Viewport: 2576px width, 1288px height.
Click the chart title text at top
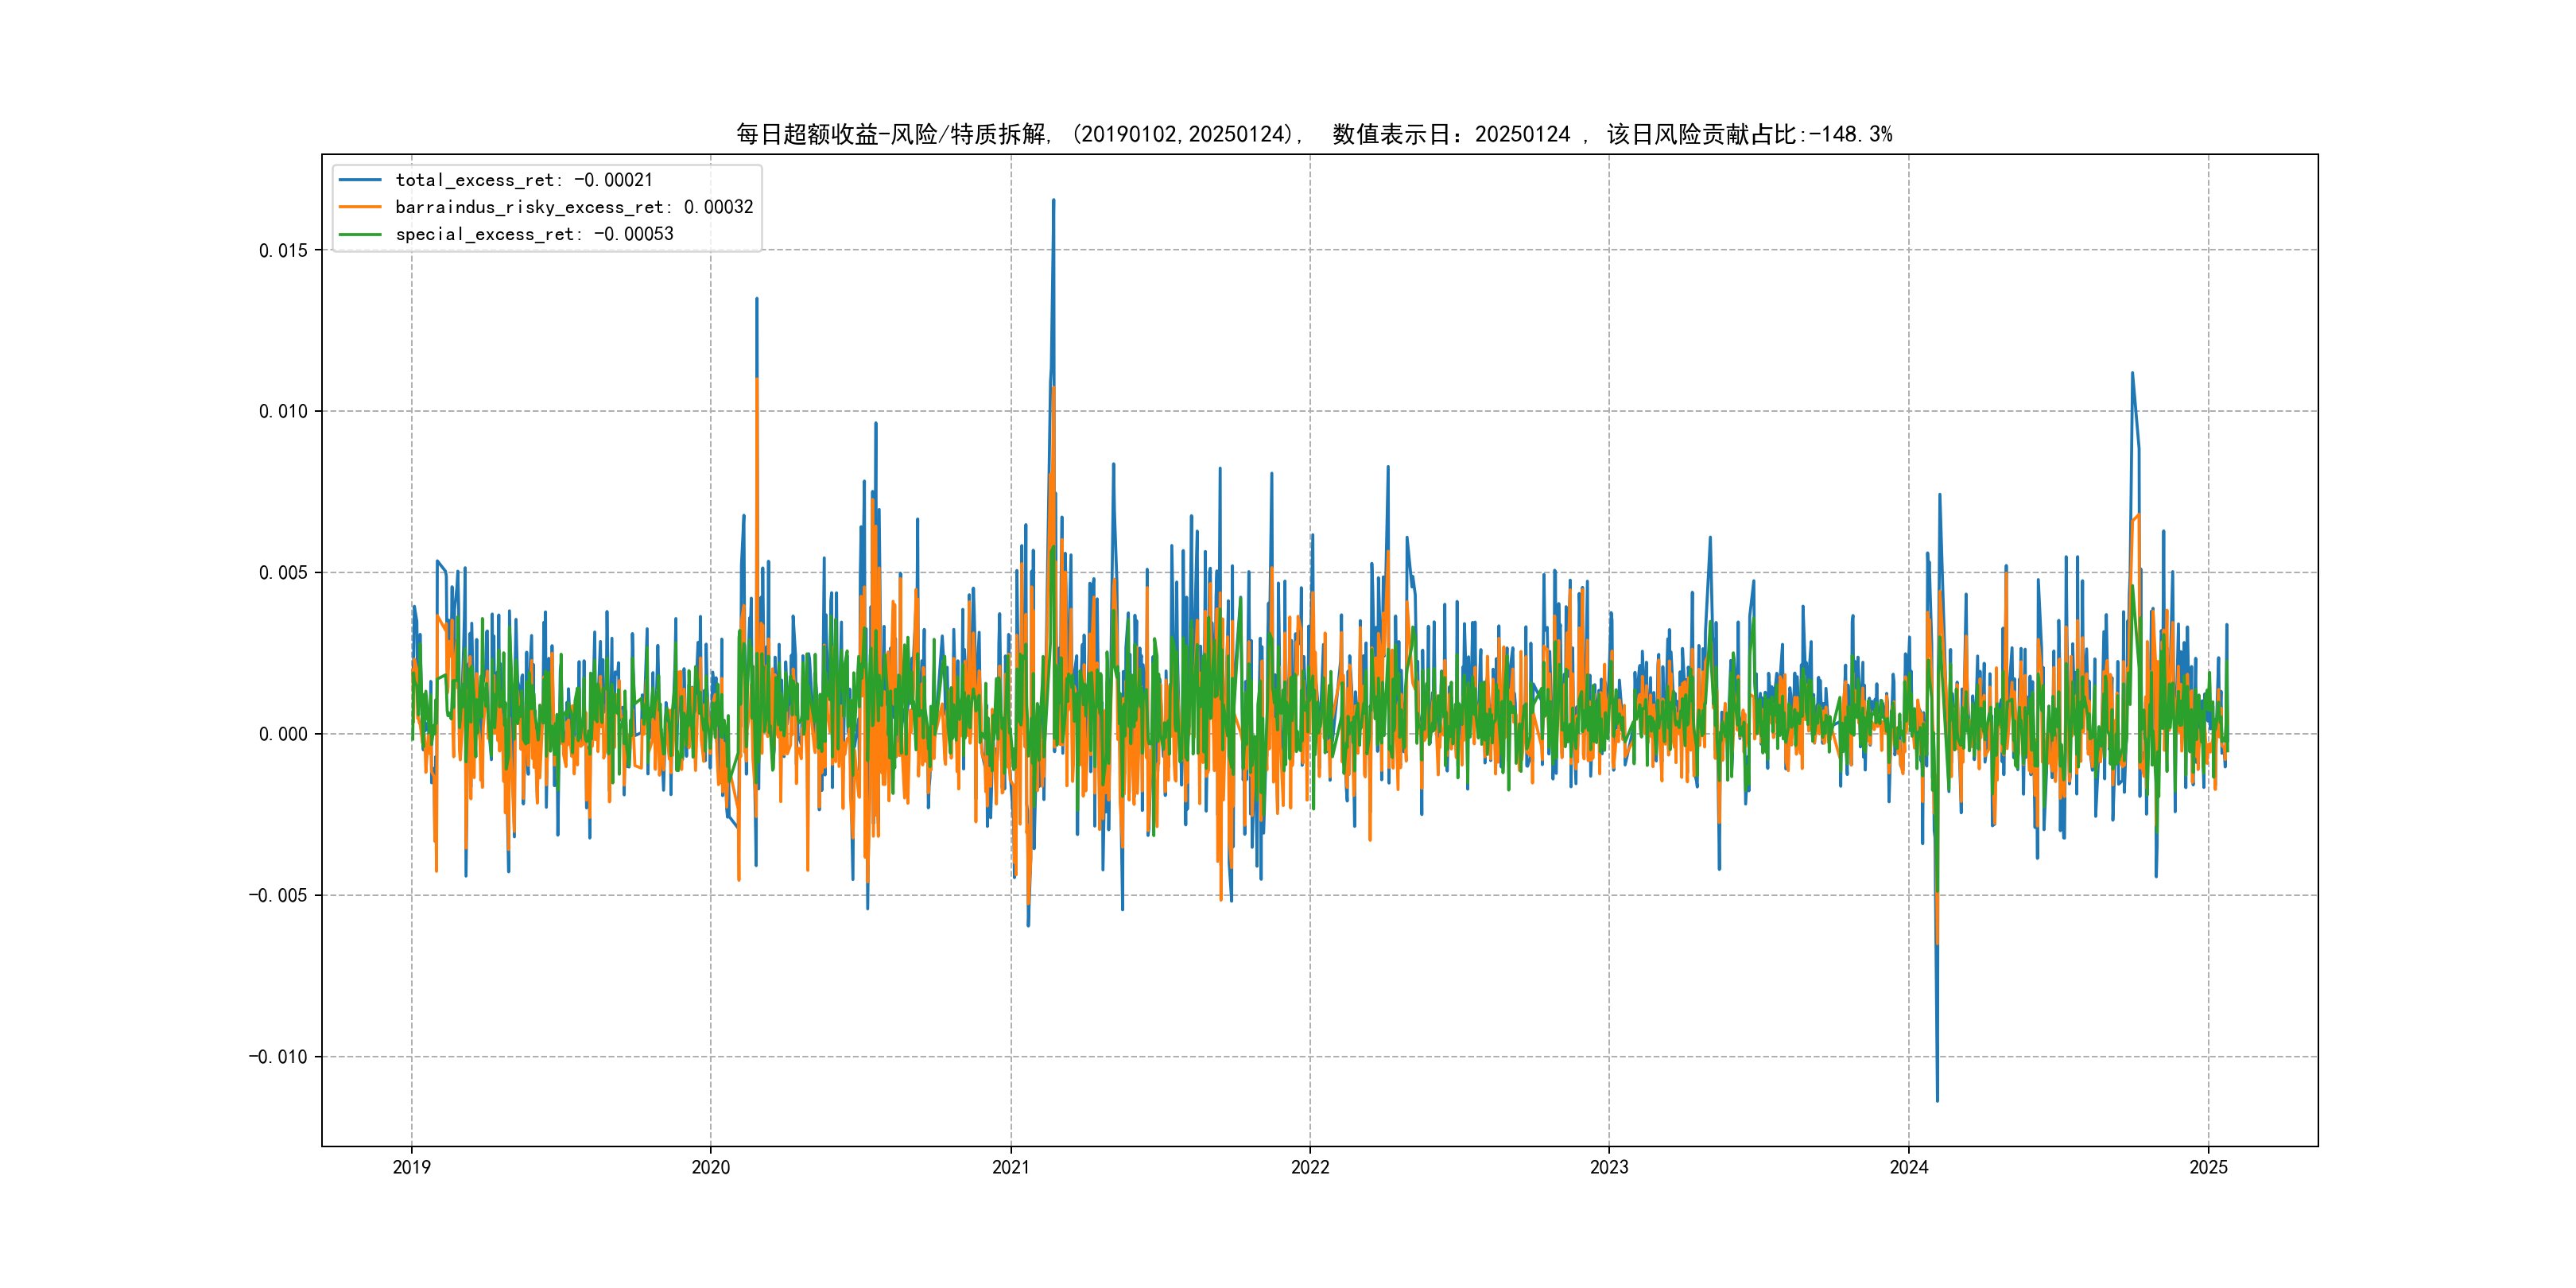click(1314, 134)
